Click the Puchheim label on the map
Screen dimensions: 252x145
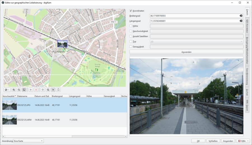[x=59, y=52]
